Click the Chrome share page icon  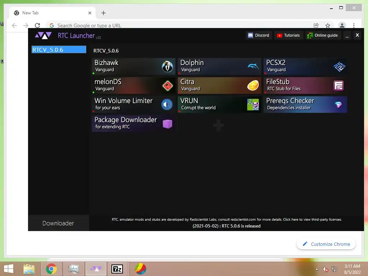click(x=316, y=26)
